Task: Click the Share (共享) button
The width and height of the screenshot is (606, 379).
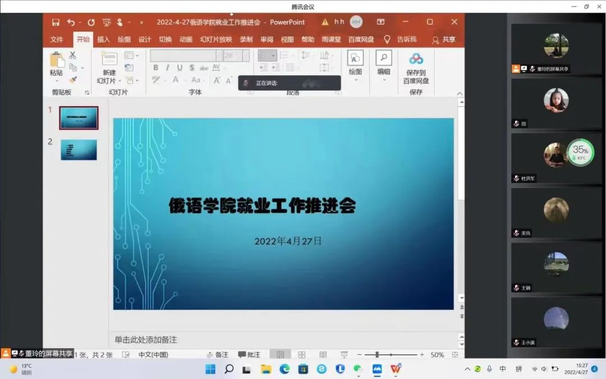Action: coord(443,40)
